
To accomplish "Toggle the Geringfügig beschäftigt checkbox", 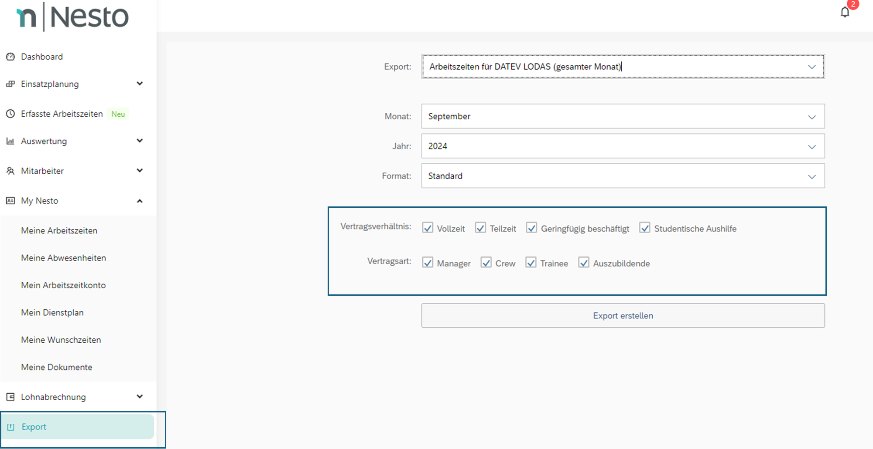I will click(x=531, y=228).
